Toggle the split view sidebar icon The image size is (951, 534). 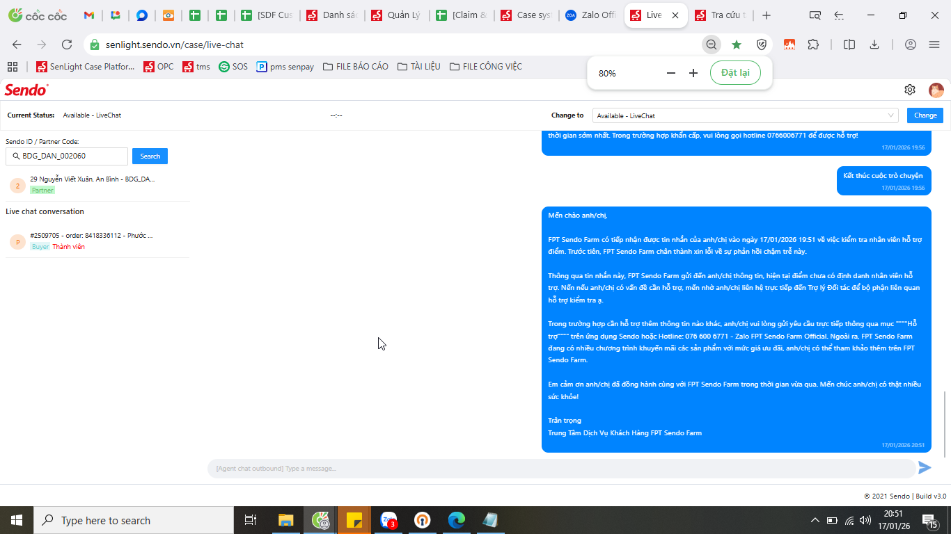(849, 44)
